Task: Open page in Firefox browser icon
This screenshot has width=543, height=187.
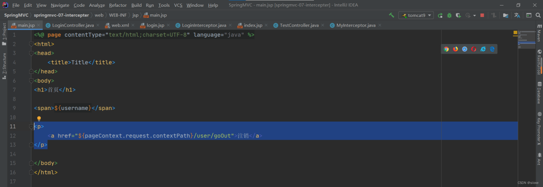Action: click(456, 49)
